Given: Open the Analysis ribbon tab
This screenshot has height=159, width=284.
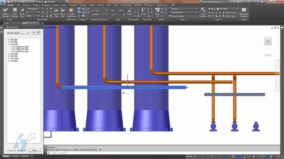Looking at the screenshot, I should pyautogui.click(x=36, y=5).
